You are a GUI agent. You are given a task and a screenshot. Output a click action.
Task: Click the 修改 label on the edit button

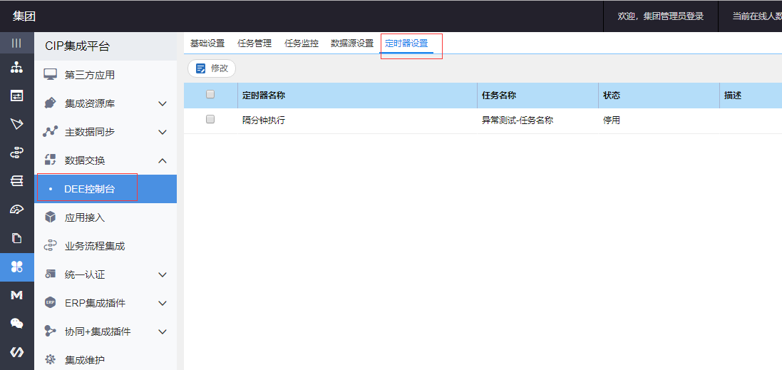[x=220, y=69]
